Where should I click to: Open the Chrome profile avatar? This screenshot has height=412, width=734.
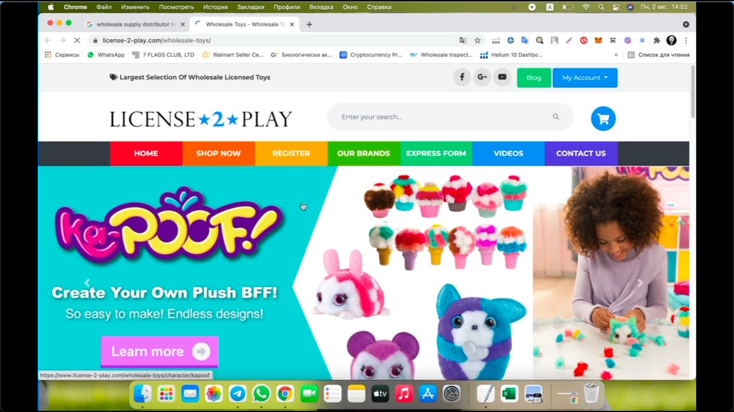671,41
